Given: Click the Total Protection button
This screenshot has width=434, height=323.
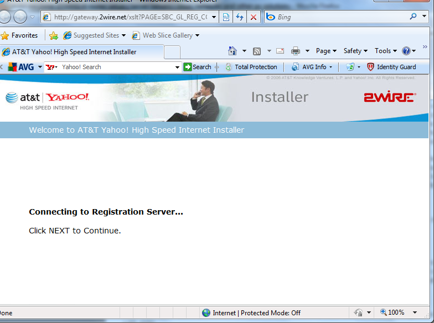Looking at the screenshot, I should [251, 67].
